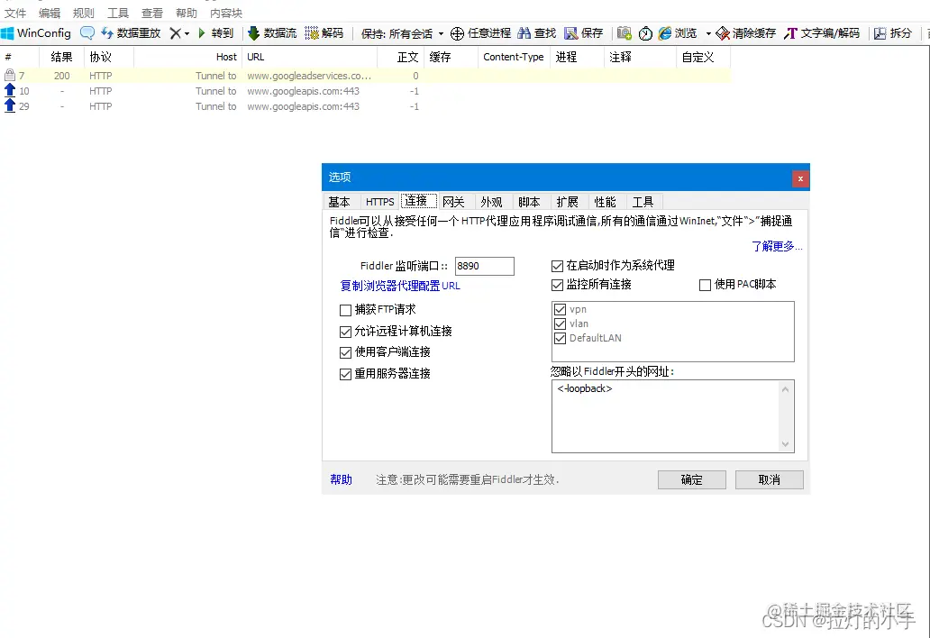
Task: Check the 使用PAC脚本 checkbox
Action: point(705,285)
